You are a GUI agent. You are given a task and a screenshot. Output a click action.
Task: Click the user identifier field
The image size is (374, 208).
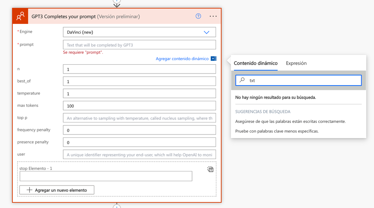point(139,154)
